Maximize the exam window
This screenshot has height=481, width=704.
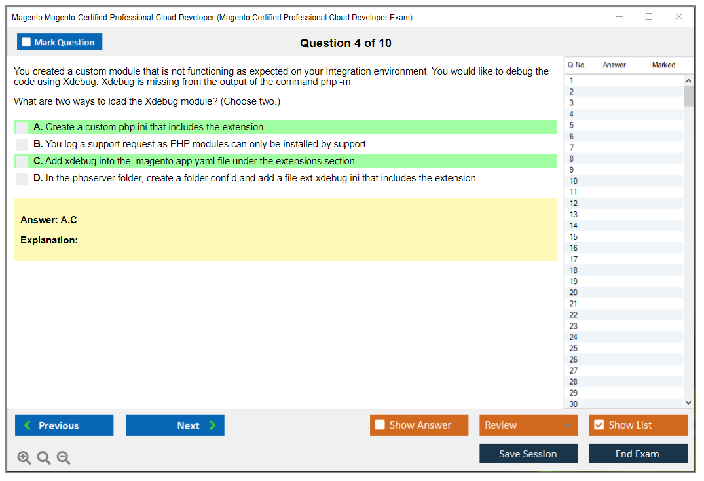pyautogui.click(x=649, y=17)
